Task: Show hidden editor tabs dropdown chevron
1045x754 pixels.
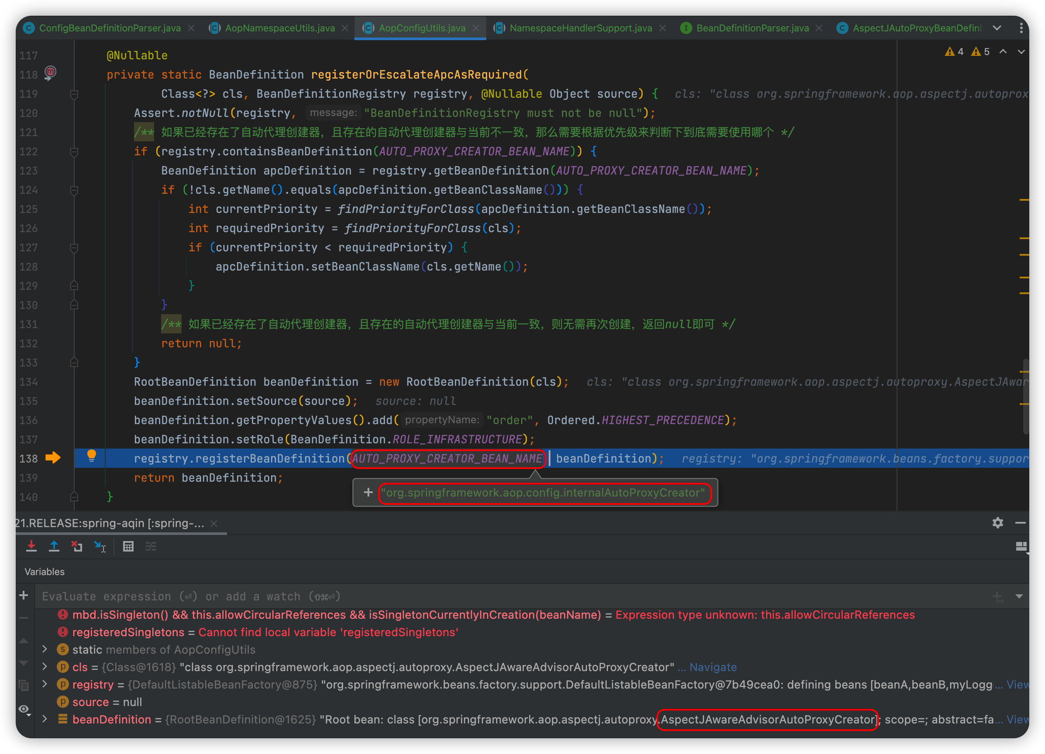Action: (x=997, y=28)
